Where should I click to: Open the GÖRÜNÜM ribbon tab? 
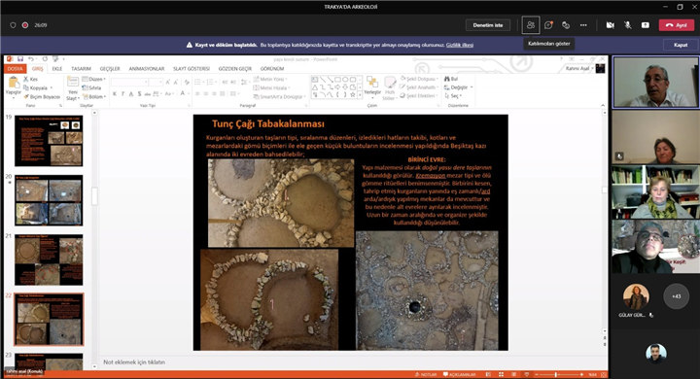(272, 69)
